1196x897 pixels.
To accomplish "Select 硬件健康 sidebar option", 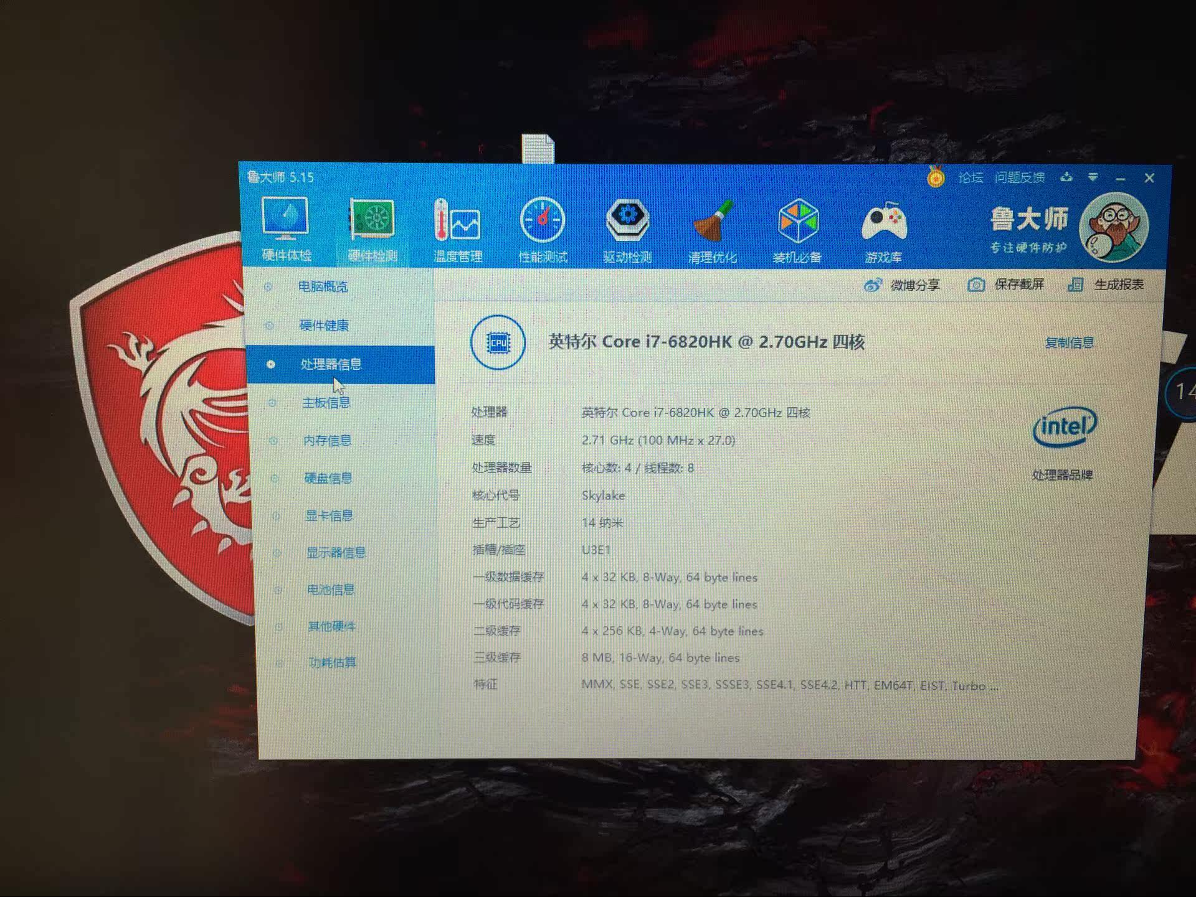I will coord(324,325).
